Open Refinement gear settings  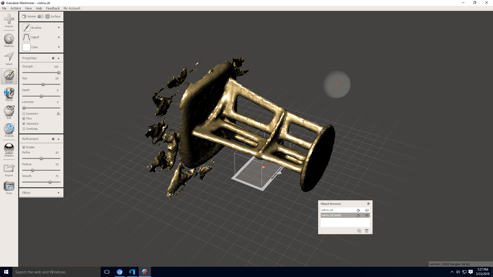(x=53, y=139)
